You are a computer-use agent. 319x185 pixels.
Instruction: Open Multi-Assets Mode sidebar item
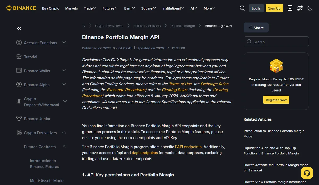click(x=47, y=180)
